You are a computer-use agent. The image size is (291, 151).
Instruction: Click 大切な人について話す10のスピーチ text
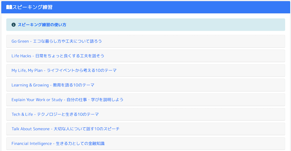(x=87, y=129)
